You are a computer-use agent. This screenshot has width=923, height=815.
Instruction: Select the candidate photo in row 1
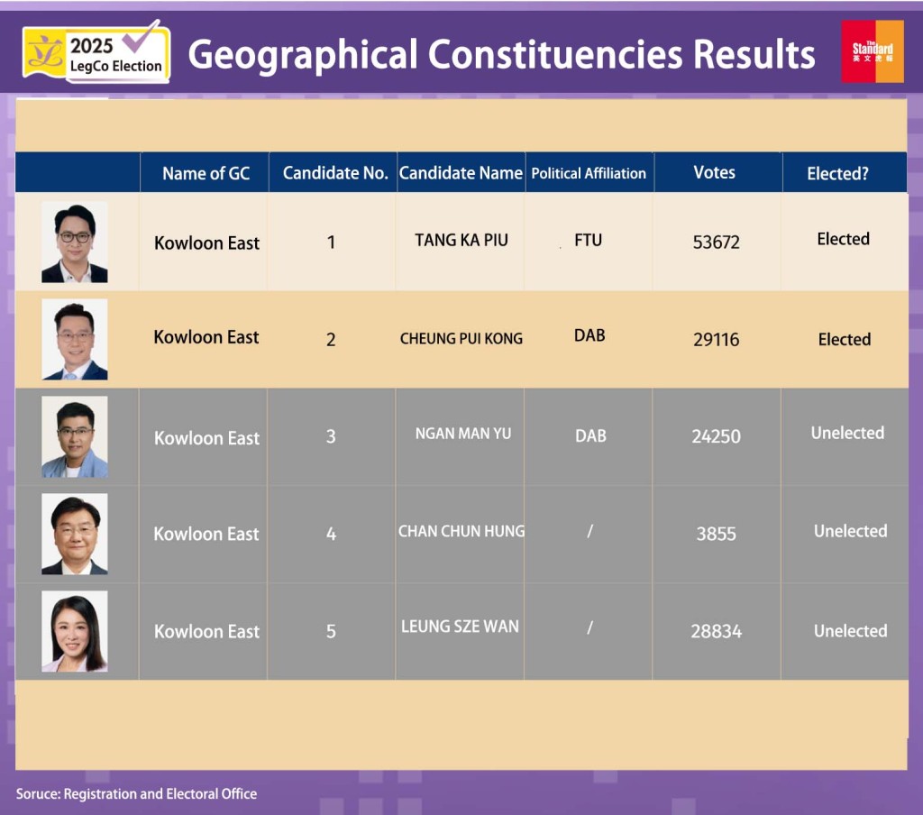coord(75,243)
